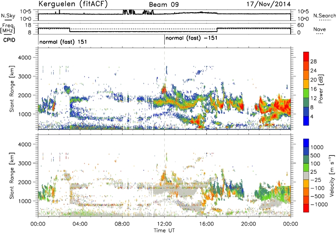The width and height of the screenshot is (336, 233).
Task: Pick the yellow 16–20 dB Power colorbar segment
Action: (x=306, y=84)
